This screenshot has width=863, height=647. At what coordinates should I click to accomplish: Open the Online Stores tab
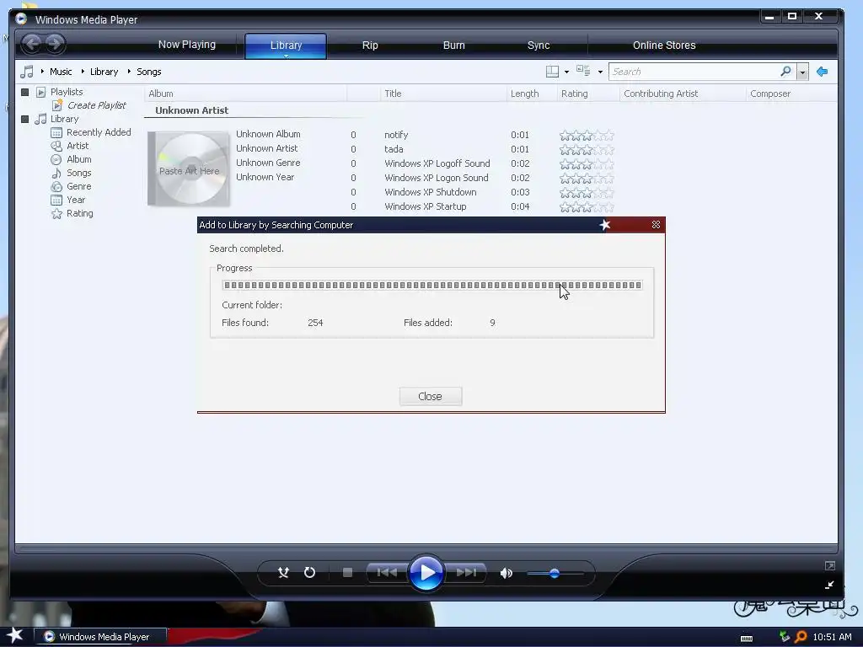pos(664,45)
